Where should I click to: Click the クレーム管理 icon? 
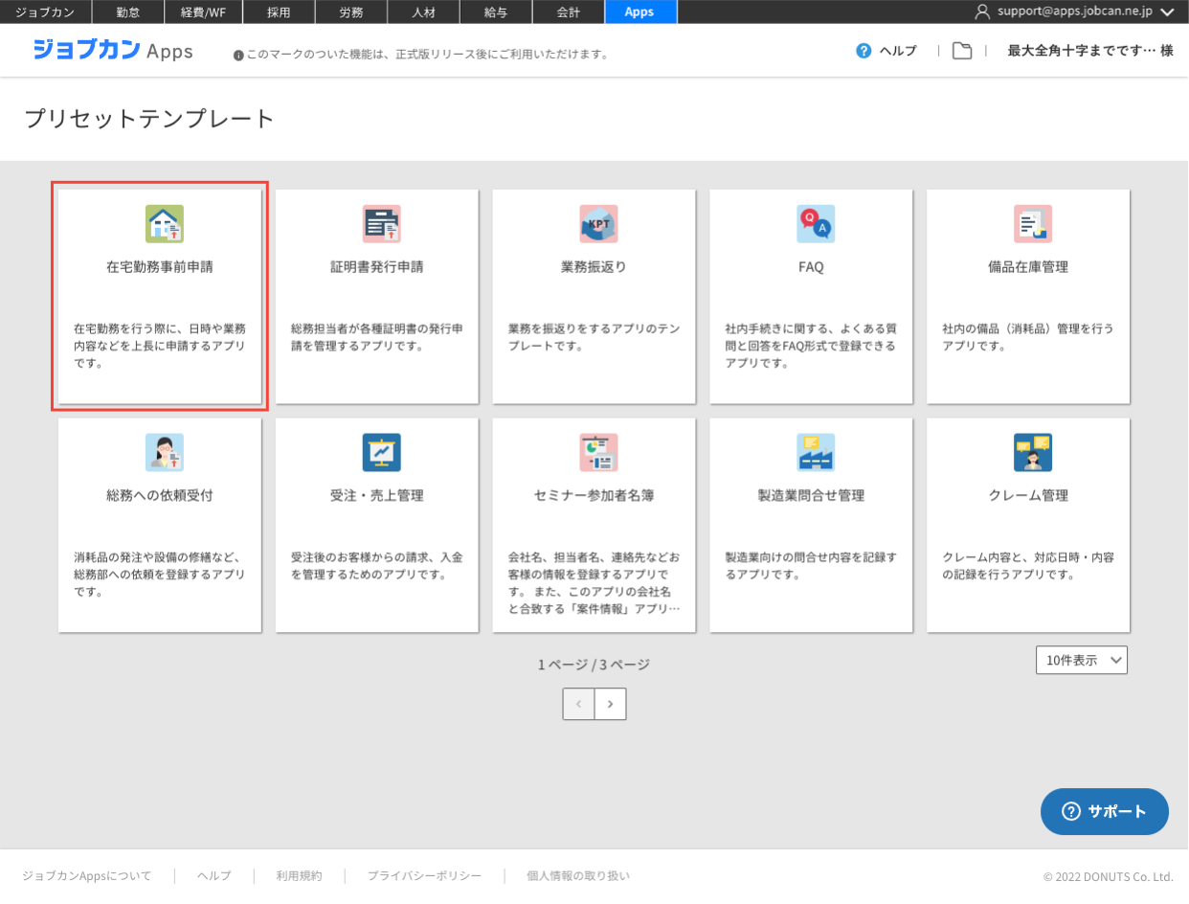click(x=1032, y=453)
